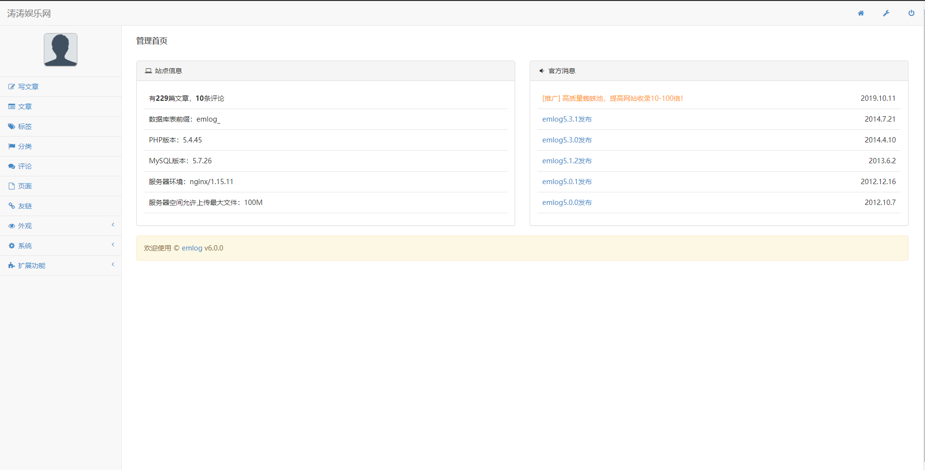Click the power logout icon
Viewport: 925px width, 470px height.
tap(911, 13)
